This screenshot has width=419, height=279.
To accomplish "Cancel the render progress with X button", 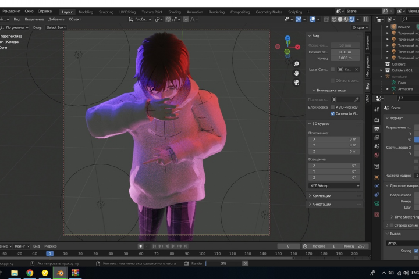I will [246, 263].
